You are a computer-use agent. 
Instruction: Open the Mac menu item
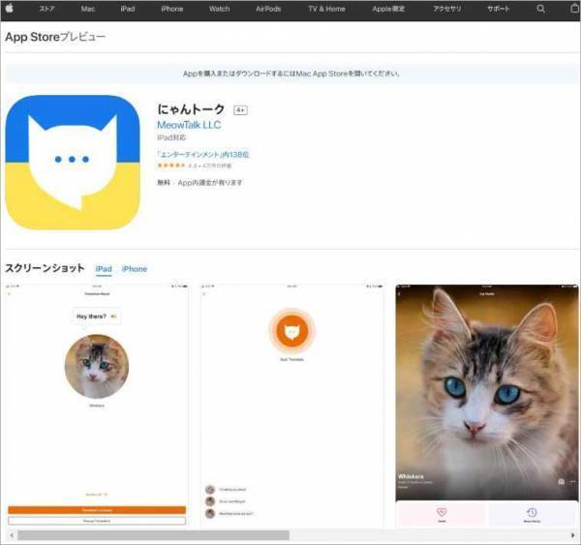pos(88,9)
